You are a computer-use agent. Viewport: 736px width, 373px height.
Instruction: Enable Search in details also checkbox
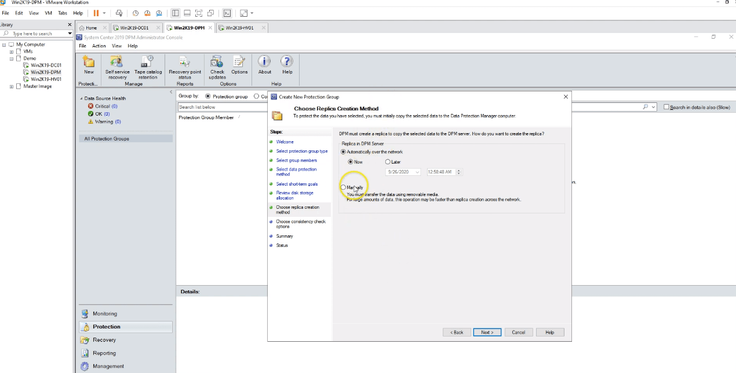point(666,107)
